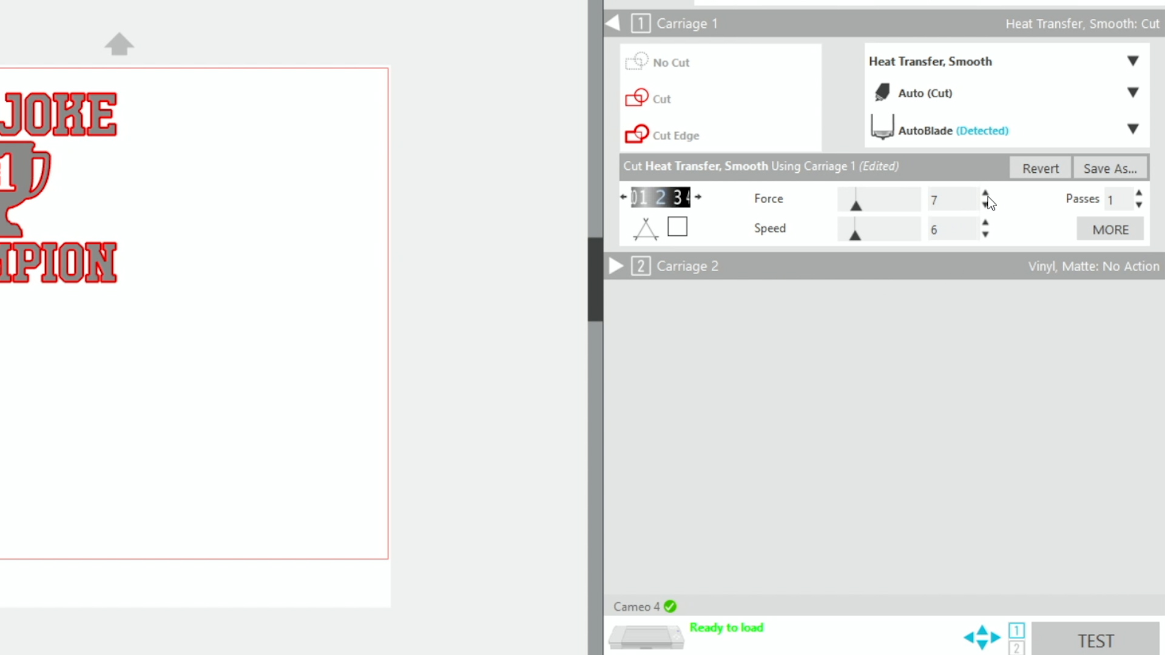Click the Save As... button
1165x655 pixels.
1110,169
